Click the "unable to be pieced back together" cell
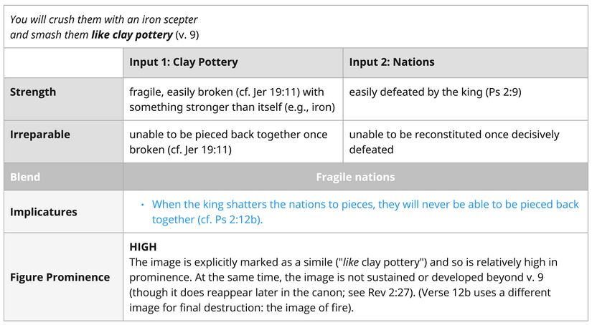The image size is (592, 325). click(228, 142)
